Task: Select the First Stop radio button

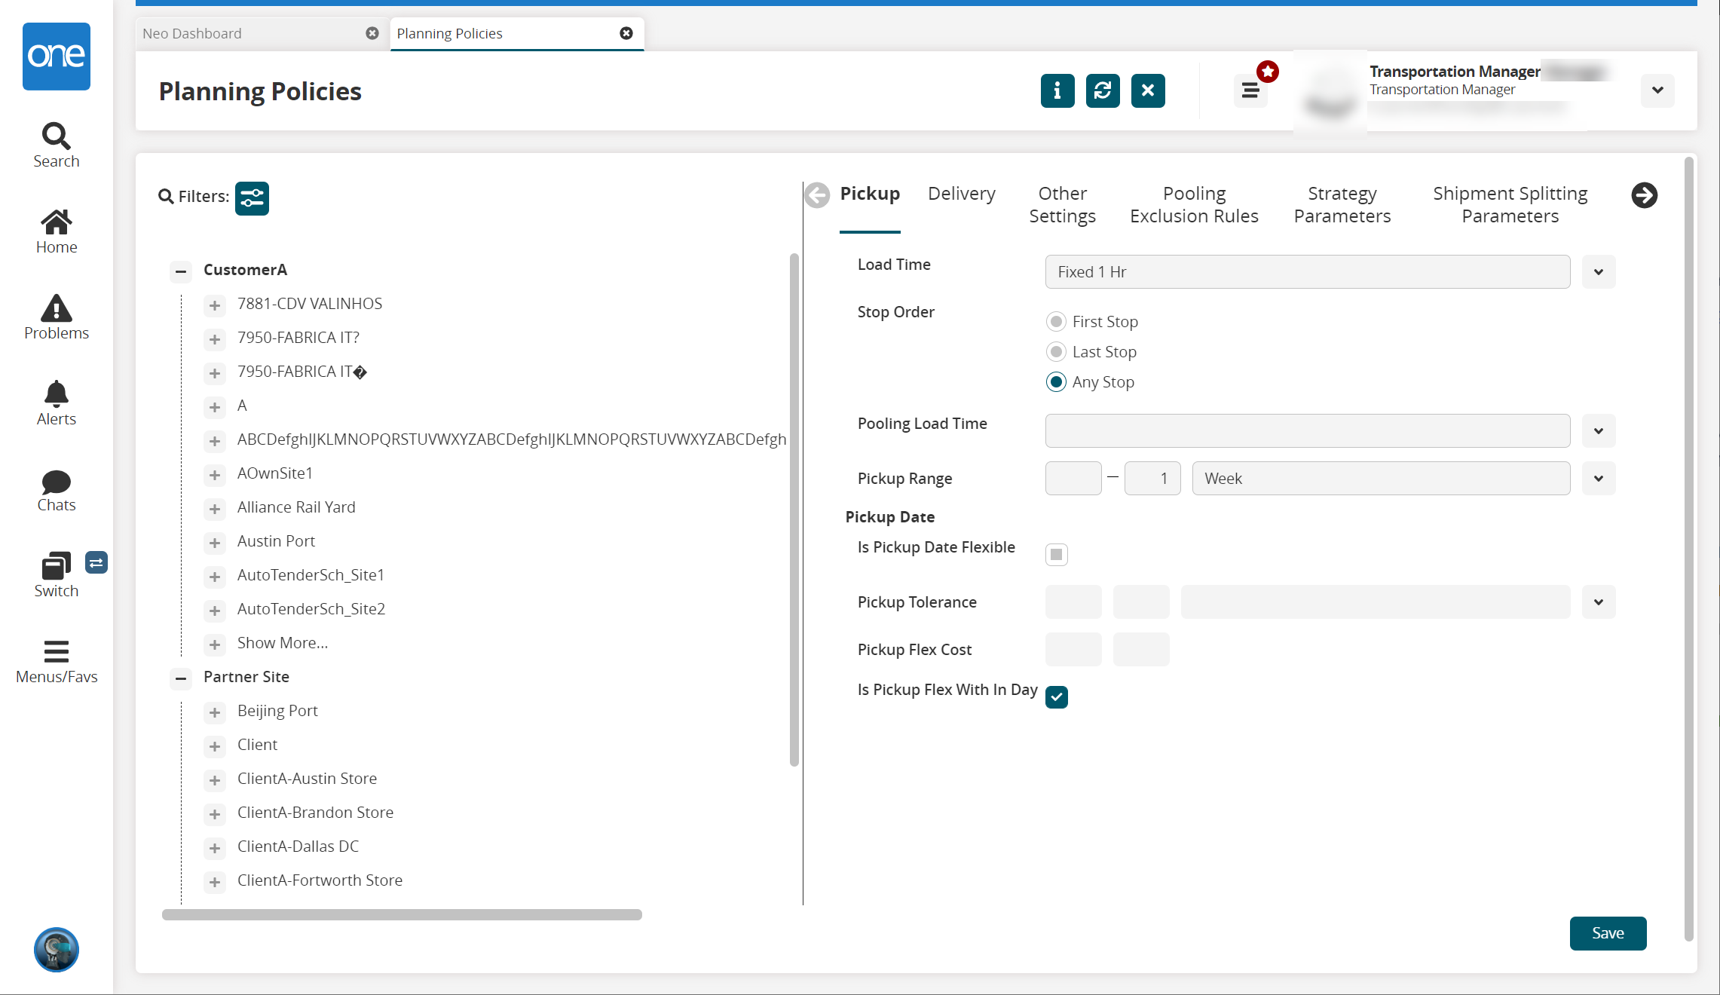Action: [1056, 322]
